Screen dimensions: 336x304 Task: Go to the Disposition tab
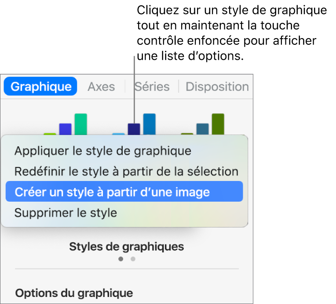[217, 87]
